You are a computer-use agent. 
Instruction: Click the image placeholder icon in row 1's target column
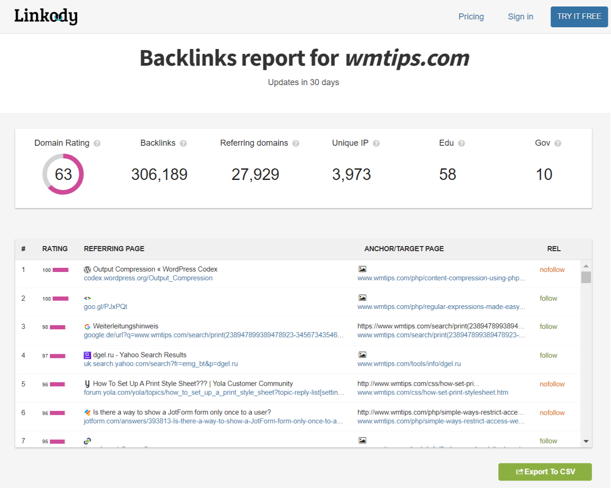pos(362,268)
